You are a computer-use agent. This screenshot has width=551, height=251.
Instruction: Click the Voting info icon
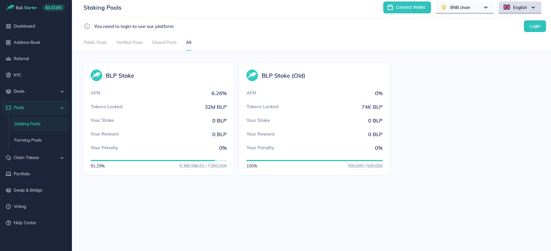pyautogui.click(x=9, y=207)
